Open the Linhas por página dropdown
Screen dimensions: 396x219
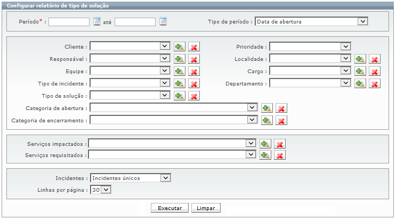pyautogui.click(x=101, y=190)
